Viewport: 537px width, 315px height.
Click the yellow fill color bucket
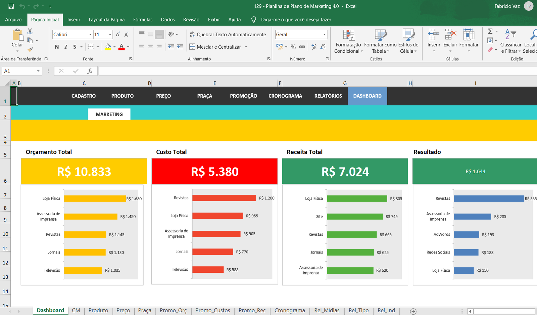click(108, 47)
